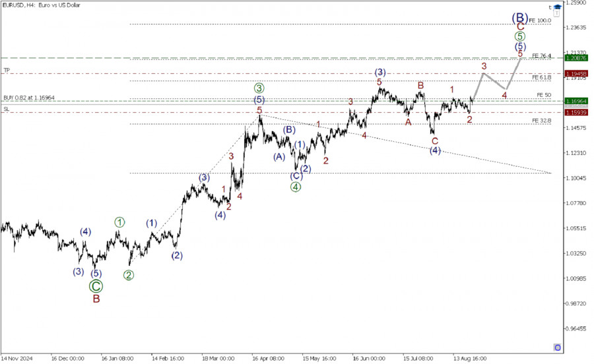Select the green circled 5 wave label
Image resolution: width=594 pixels, height=364 pixels.
[520, 37]
